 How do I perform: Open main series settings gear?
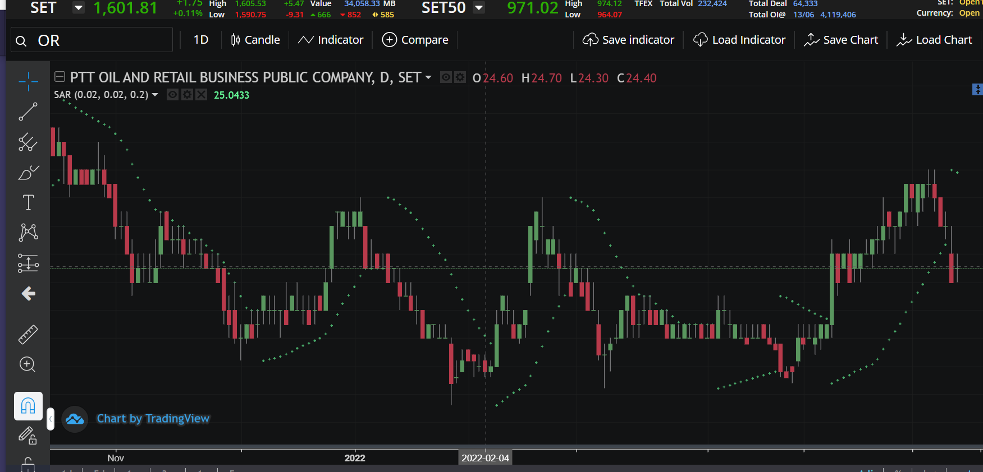[460, 77]
